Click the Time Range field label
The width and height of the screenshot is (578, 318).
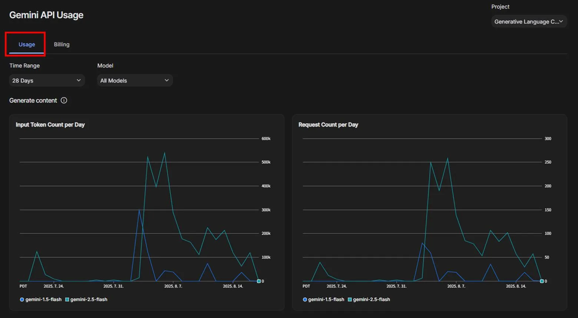(x=24, y=65)
